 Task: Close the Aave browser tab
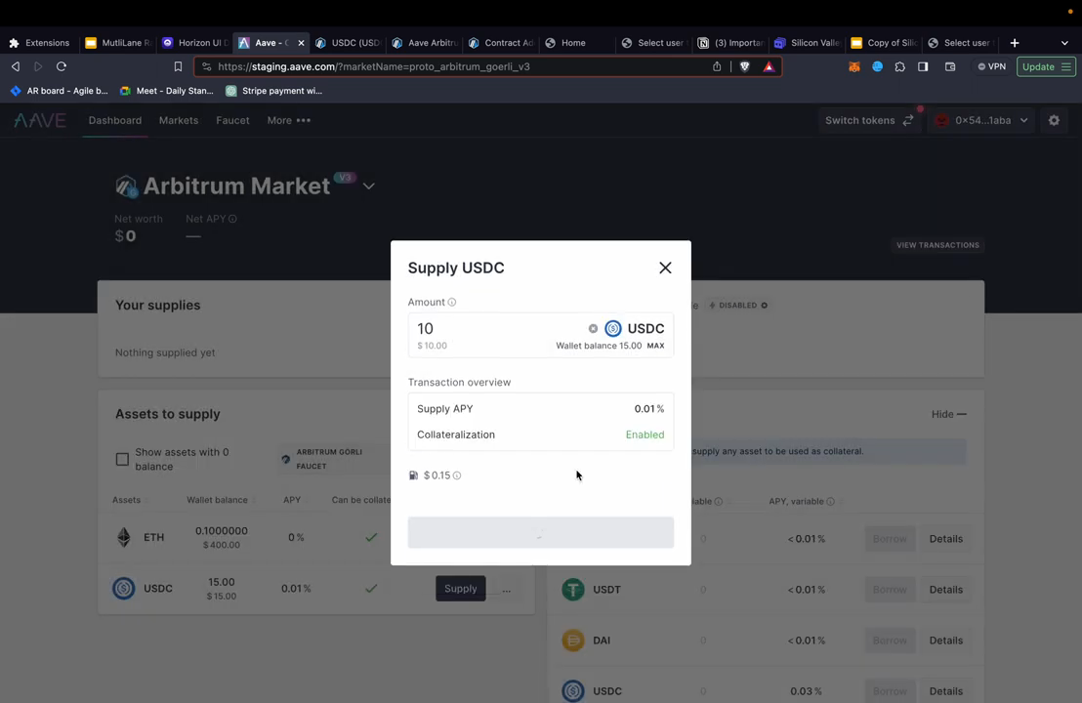click(x=301, y=43)
